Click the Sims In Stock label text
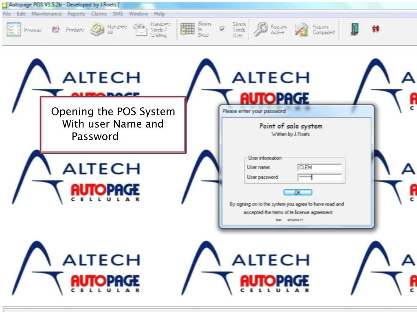The image size is (417, 312). coord(204,29)
